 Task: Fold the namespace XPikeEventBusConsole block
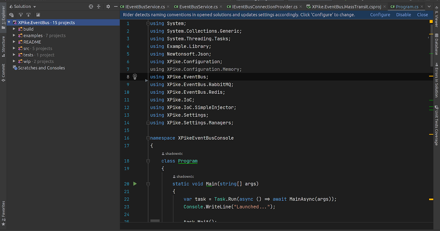(x=148, y=138)
